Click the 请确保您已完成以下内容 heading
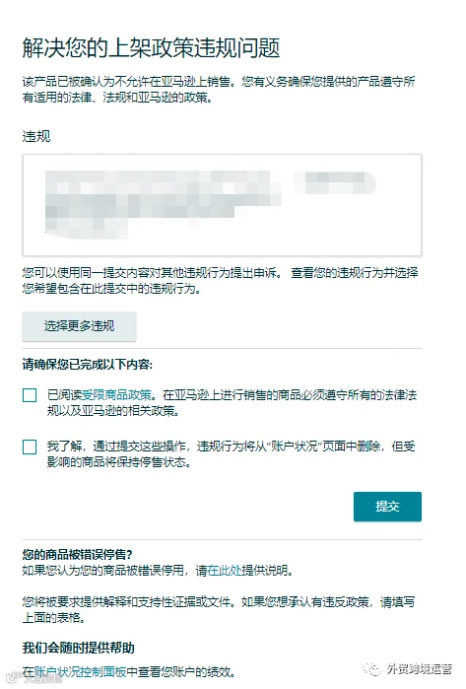This screenshot has width=466, height=689. [x=88, y=365]
